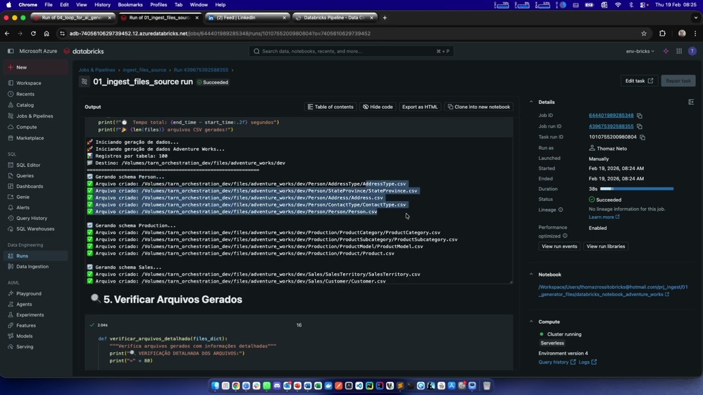Click Clone into new notebook
This screenshot has width=703, height=395.
(479, 107)
